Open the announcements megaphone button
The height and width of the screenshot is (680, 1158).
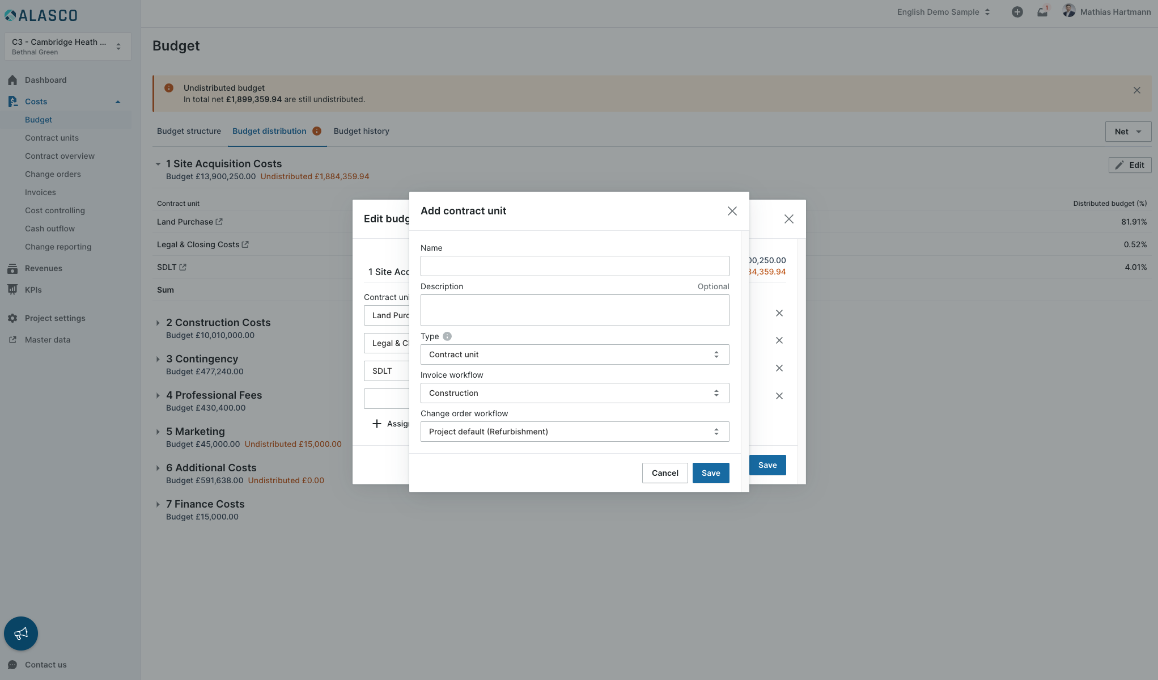21,633
